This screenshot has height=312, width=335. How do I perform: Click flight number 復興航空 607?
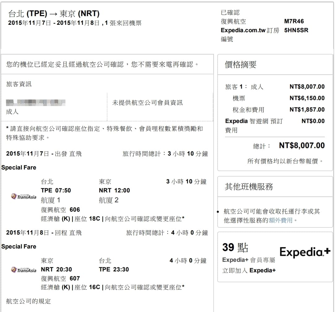coord(60,279)
